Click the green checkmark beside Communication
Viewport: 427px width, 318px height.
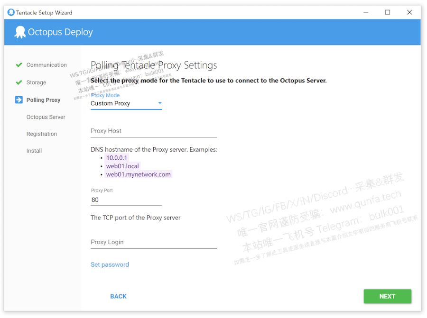[19, 65]
